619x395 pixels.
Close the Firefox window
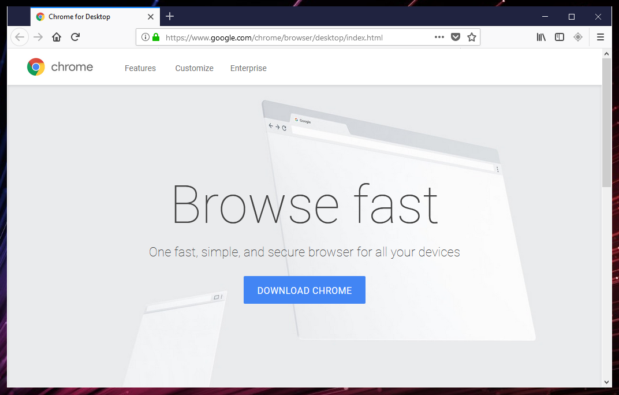click(598, 17)
